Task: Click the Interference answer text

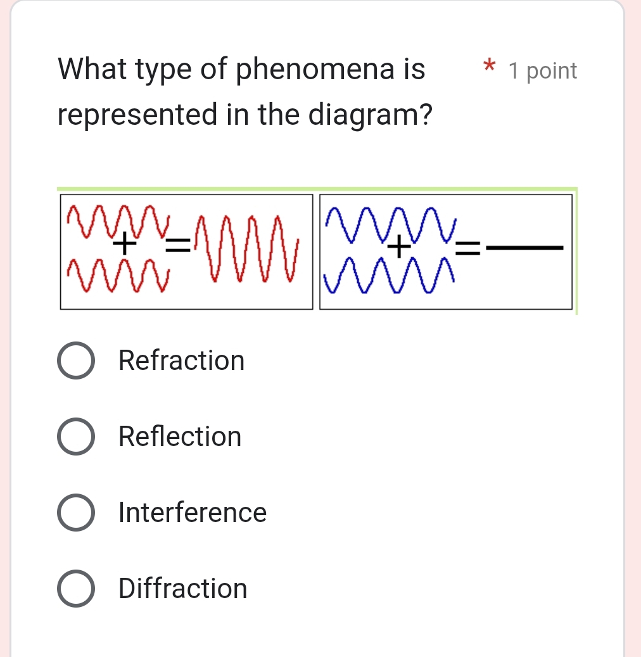Action: (x=193, y=513)
